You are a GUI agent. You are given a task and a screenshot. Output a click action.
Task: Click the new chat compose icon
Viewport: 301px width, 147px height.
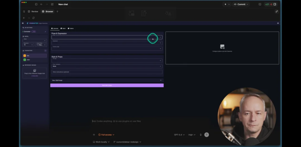coord(52,4)
